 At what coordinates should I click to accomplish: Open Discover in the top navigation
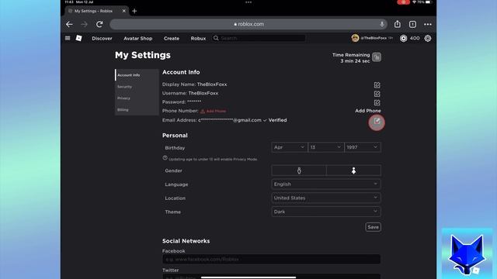point(102,38)
